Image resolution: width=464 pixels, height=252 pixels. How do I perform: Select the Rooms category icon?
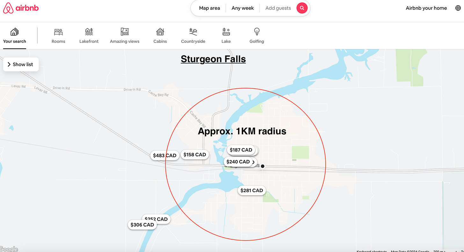tap(58, 32)
